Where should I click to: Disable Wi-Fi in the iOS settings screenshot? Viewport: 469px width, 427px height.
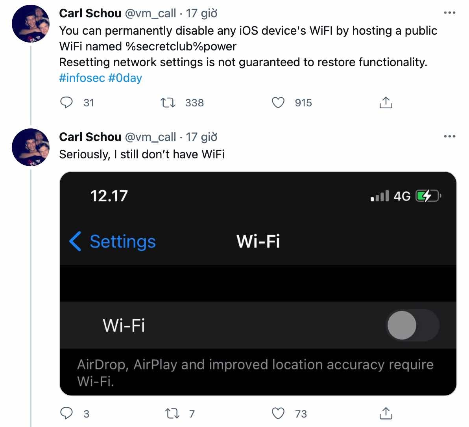coord(412,325)
